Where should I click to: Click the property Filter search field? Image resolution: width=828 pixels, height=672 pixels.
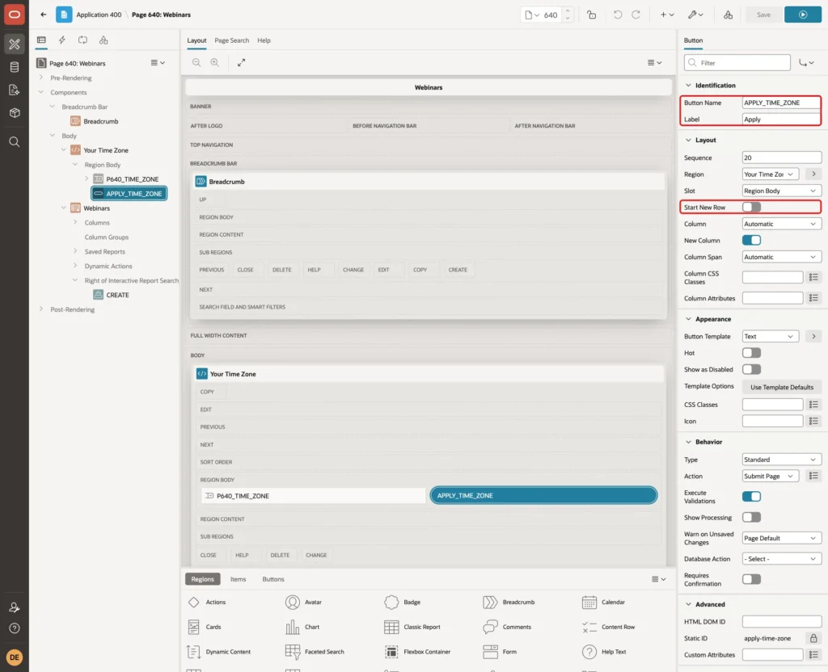coord(737,63)
